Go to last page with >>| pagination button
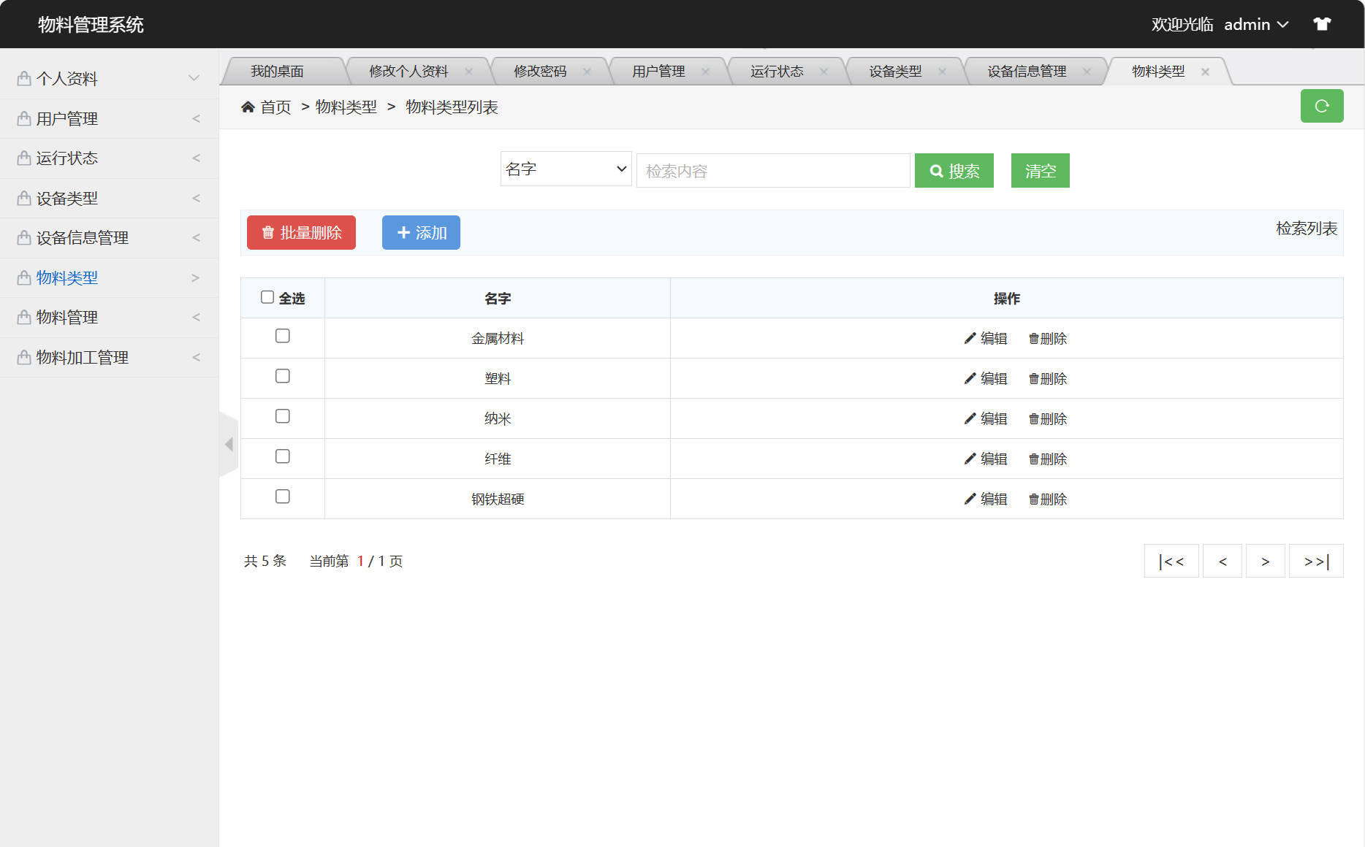 click(1315, 561)
